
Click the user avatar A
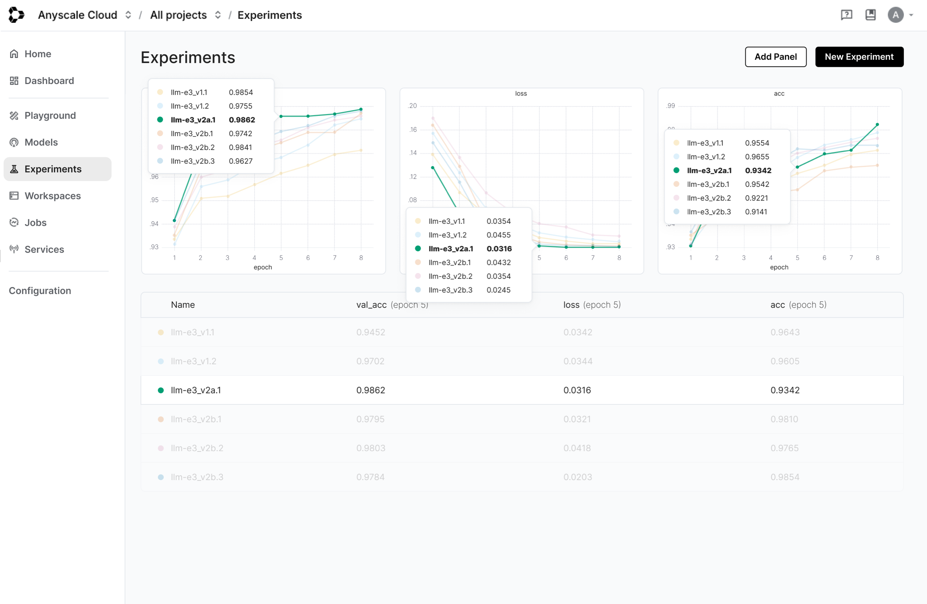coord(895,15)
